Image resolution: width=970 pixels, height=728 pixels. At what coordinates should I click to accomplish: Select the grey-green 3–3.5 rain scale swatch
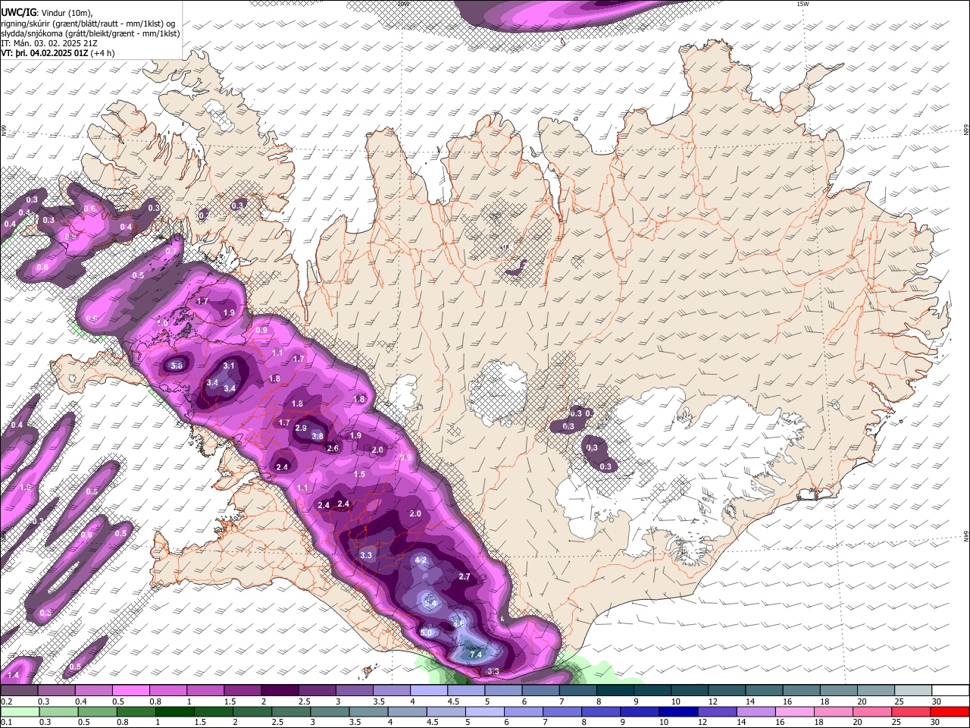[x=330, y=711]
